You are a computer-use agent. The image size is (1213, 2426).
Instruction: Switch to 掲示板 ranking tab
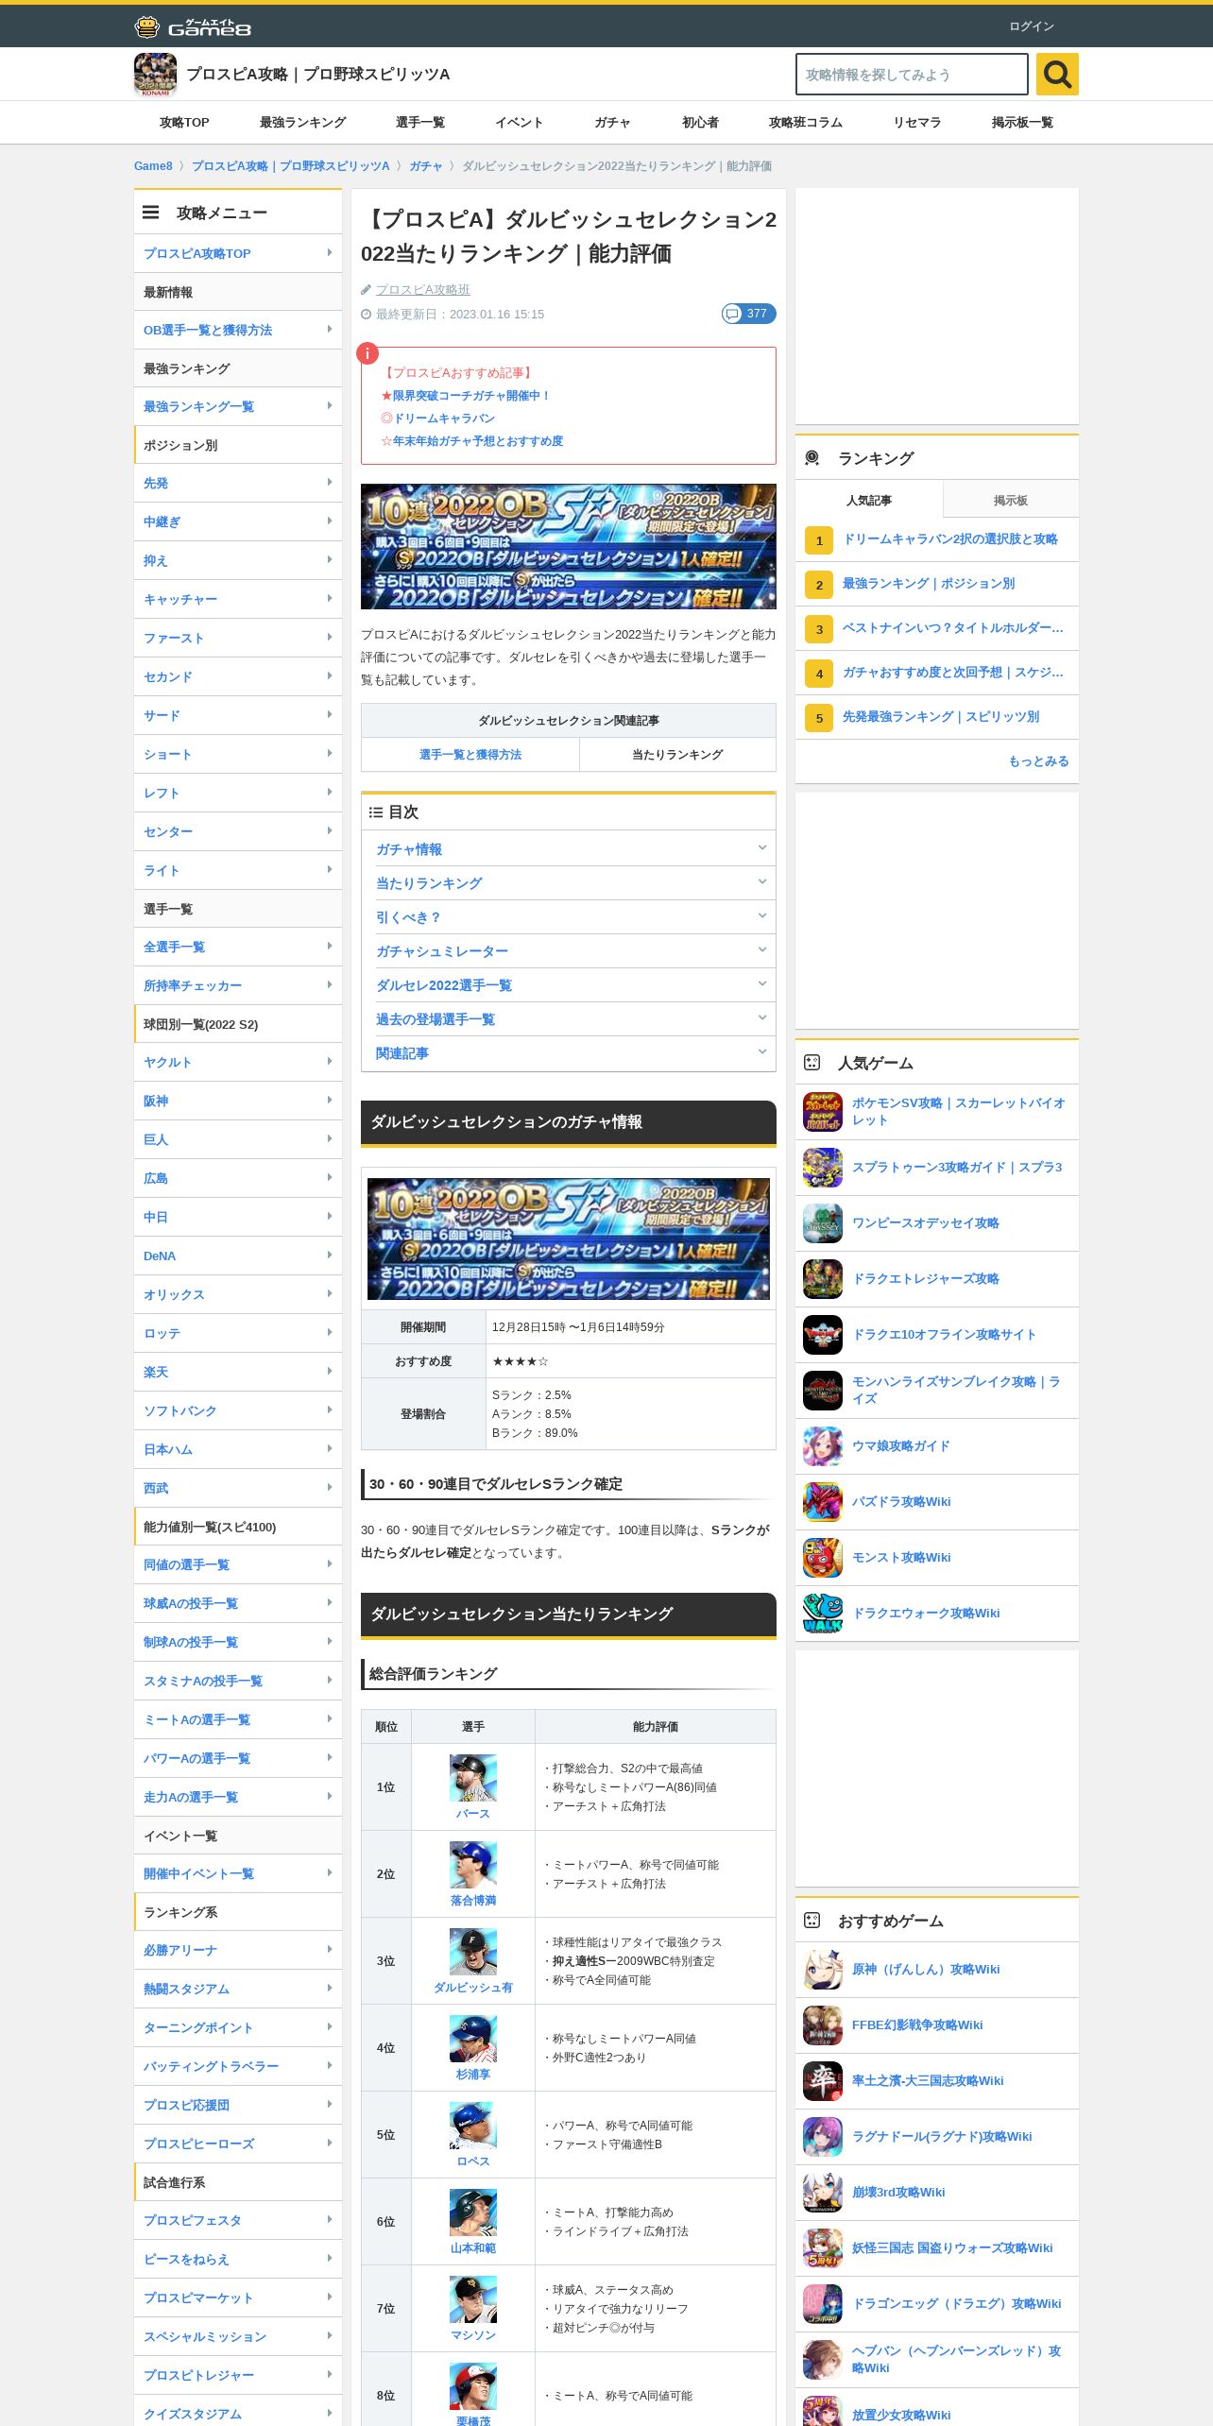click(x=1011, y=500)
